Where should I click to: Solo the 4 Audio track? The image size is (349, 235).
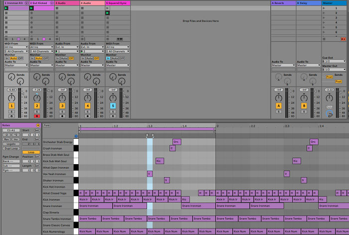pyautogui.click(x=88, y=112)
